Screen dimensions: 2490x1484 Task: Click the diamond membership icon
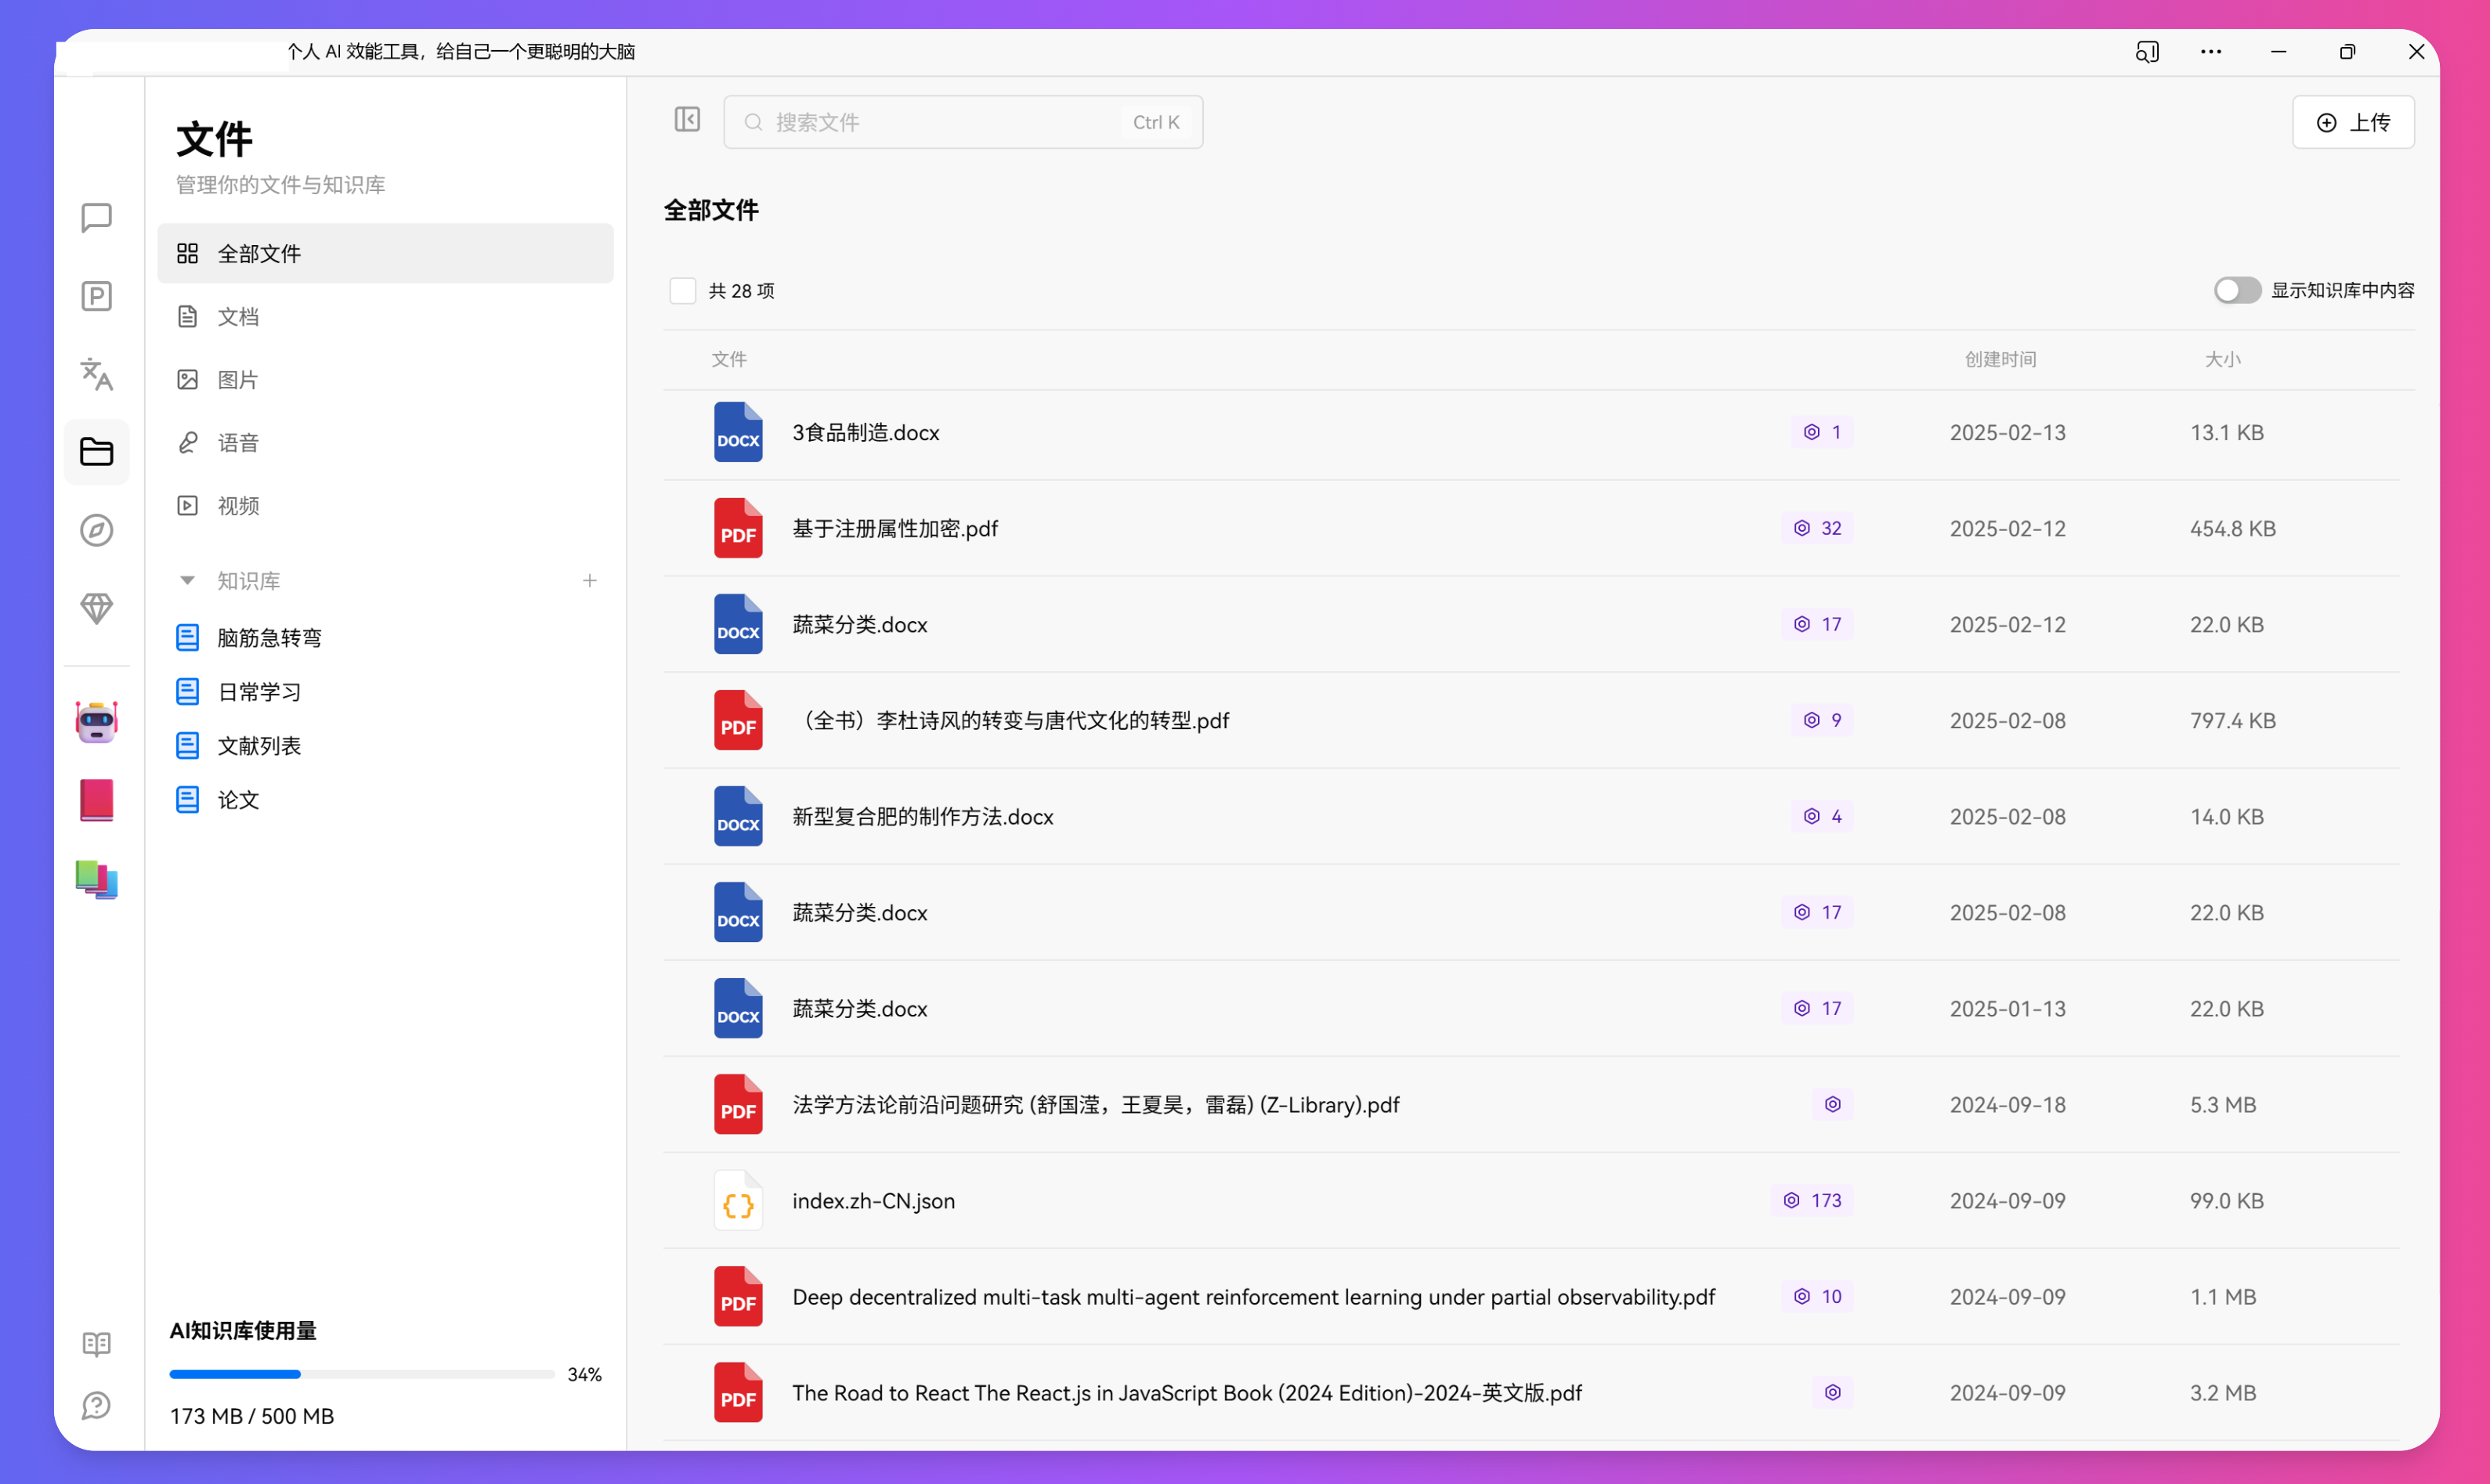coord(96,608)
